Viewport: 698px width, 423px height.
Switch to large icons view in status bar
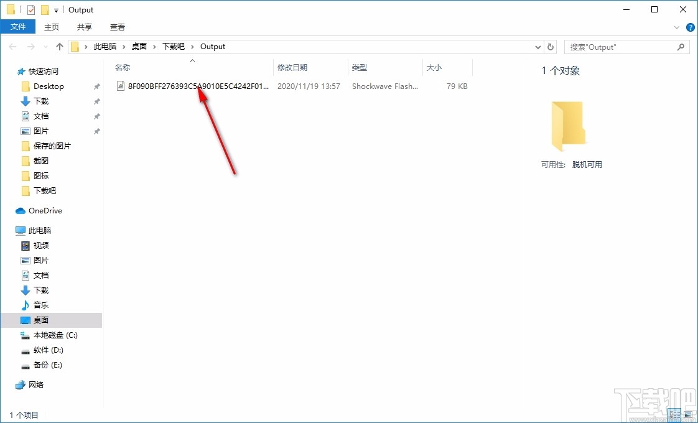click(x=688, y=415)
